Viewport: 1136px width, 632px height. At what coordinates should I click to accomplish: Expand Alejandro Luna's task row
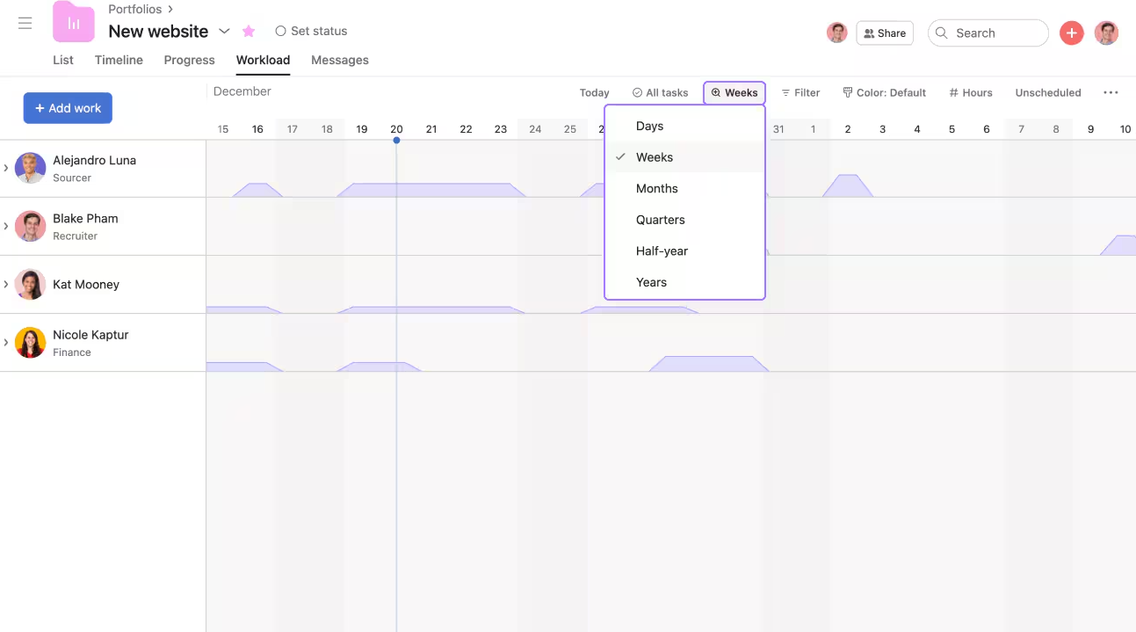point(7,167)
